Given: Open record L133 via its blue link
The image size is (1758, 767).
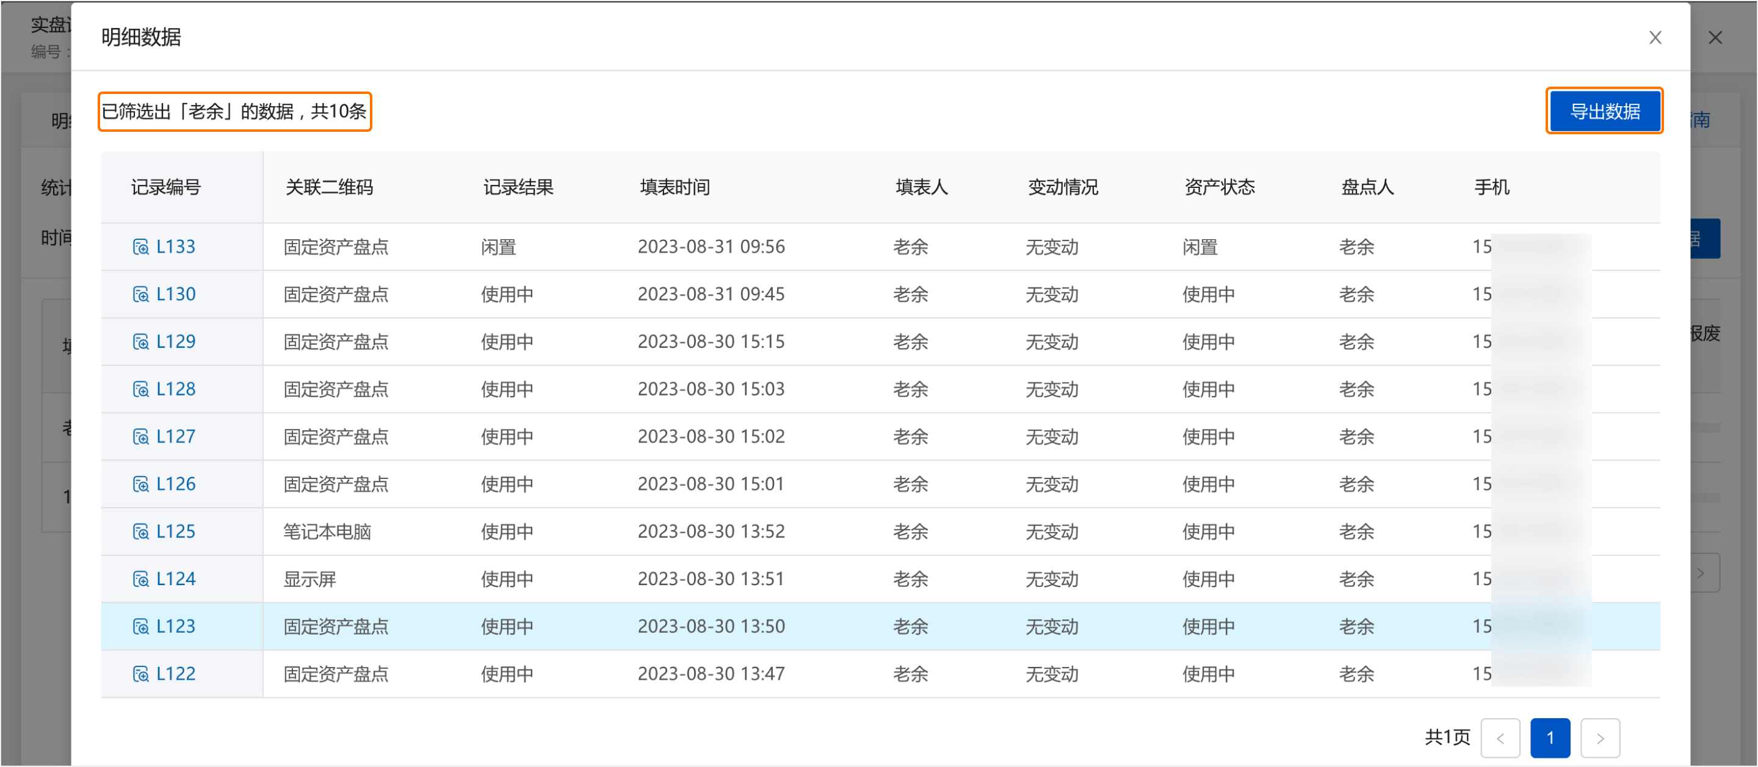Looking at the screenshot, I should (x=175, y=247).
